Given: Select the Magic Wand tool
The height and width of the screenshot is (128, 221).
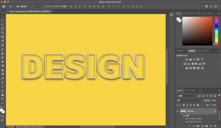Looking at the screenshot, I should (x=2, y=28).
